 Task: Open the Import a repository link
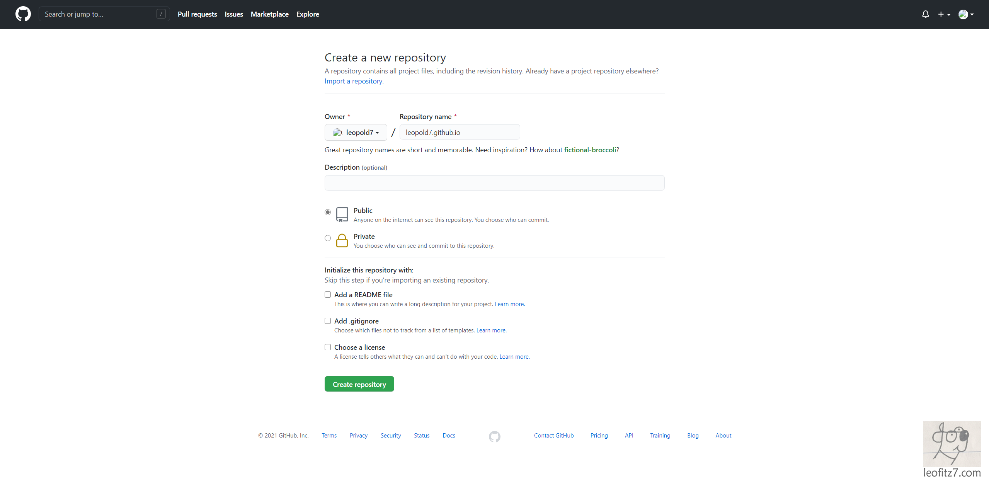pos(353,81)
